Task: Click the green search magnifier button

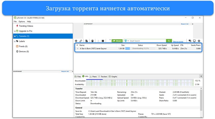Action: [x=169, y=41]
